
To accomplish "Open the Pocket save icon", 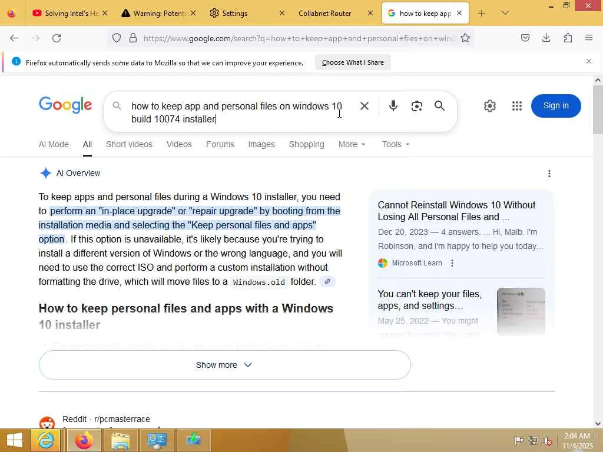I will (525, 38).
